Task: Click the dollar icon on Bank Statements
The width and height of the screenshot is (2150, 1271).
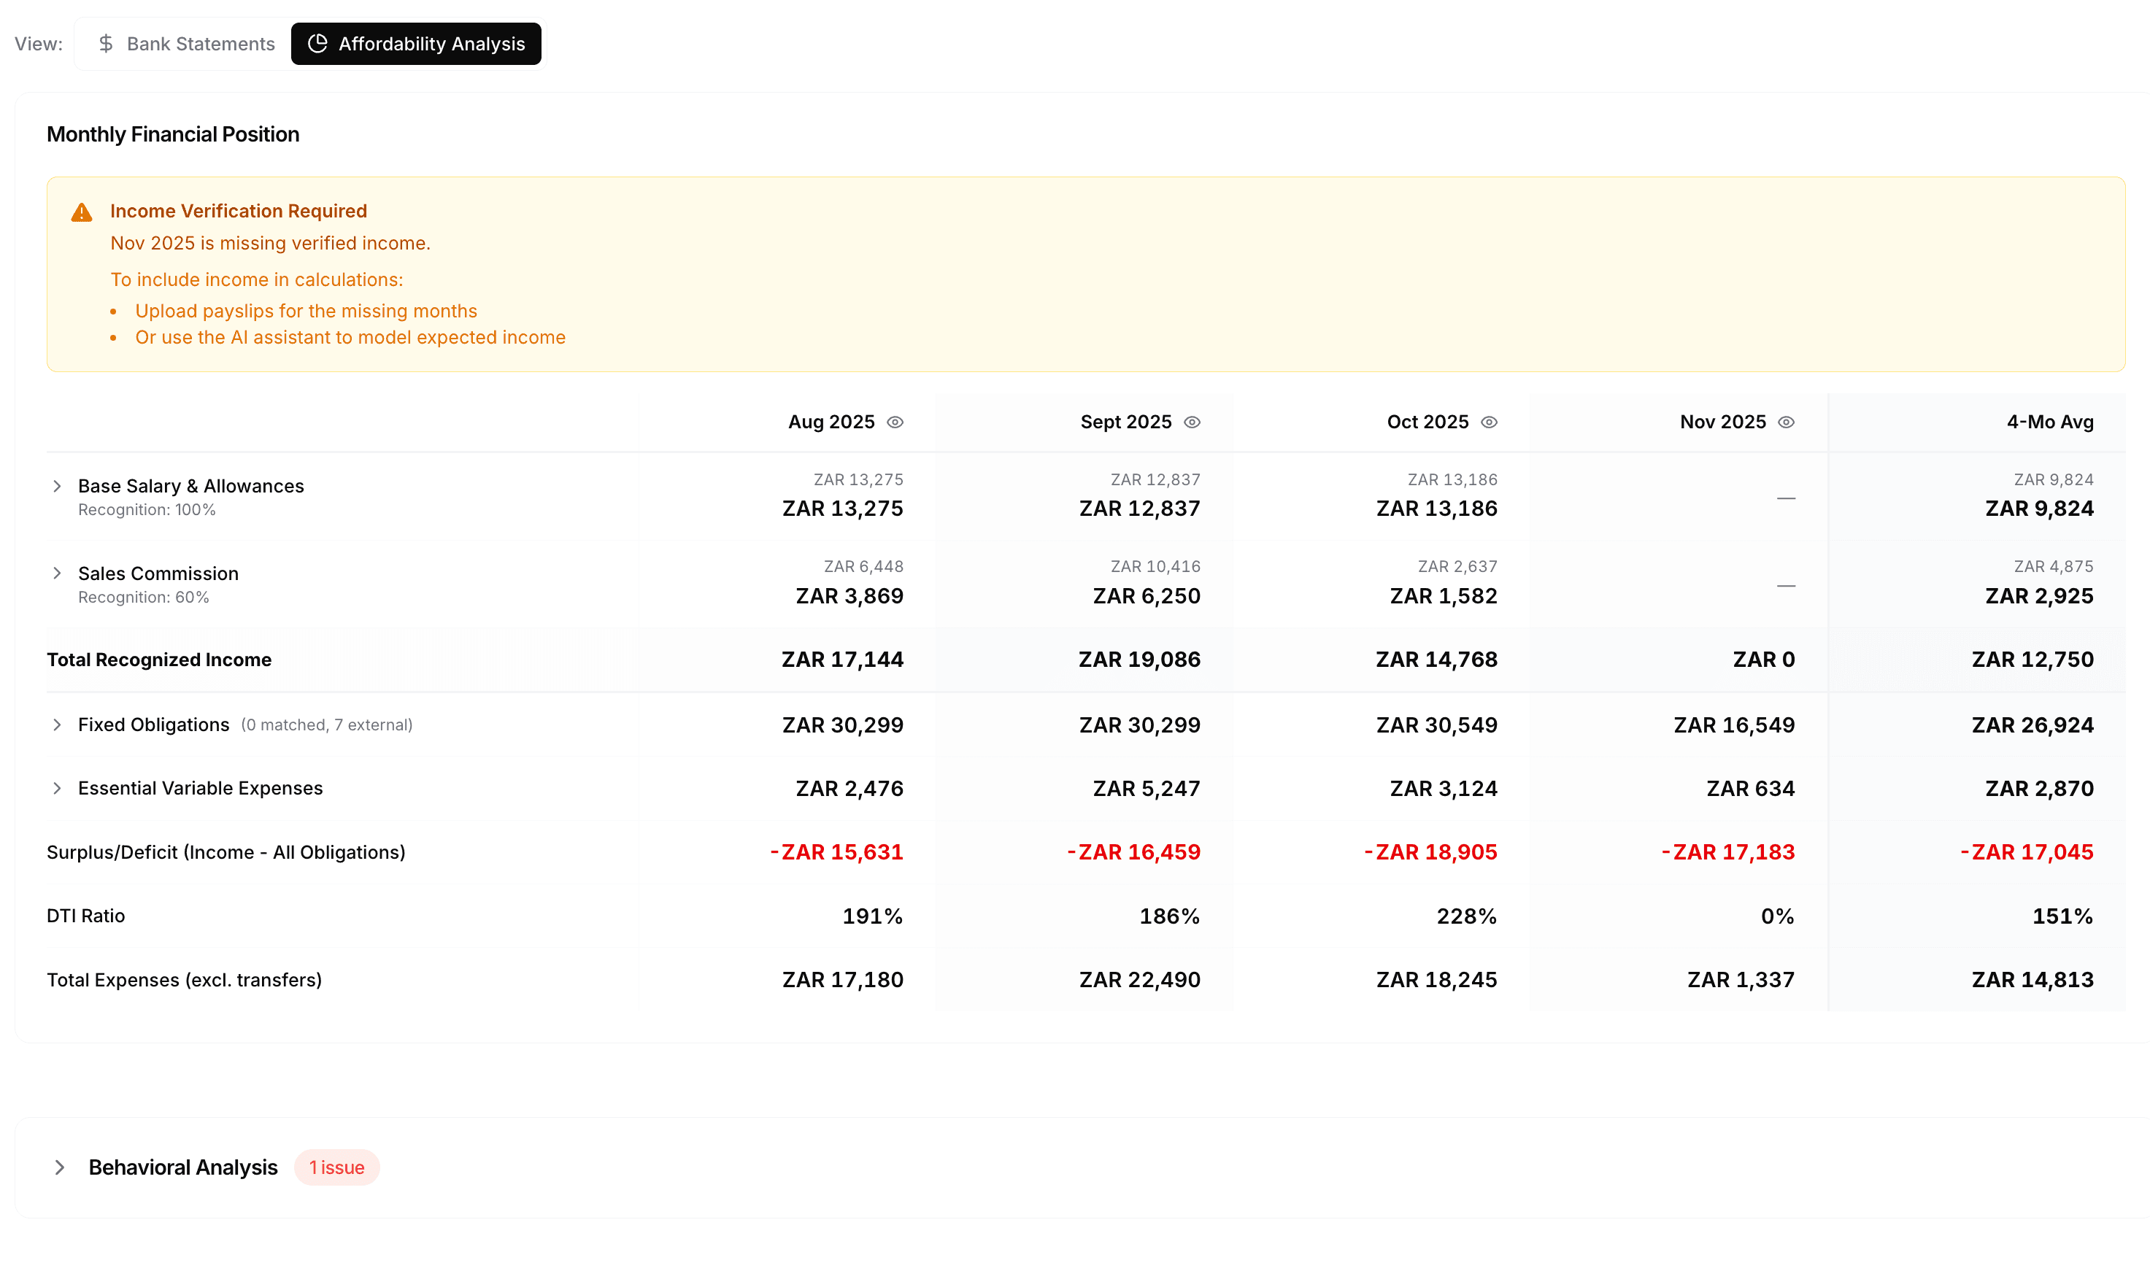Action: tap(107, 44)
